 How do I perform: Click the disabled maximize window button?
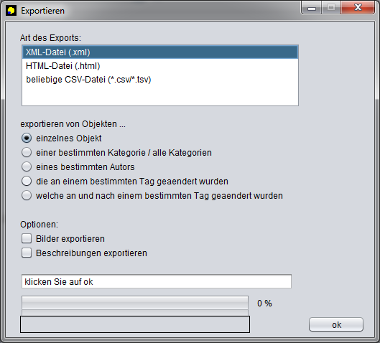331,8
